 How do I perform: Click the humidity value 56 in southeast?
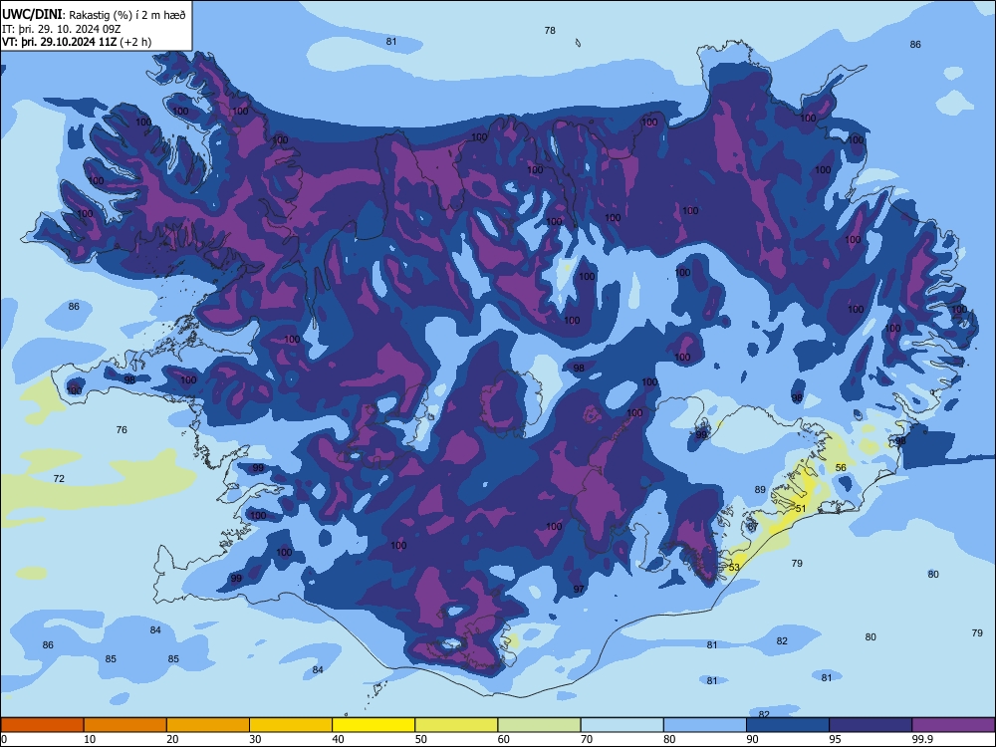click(841, 467)
